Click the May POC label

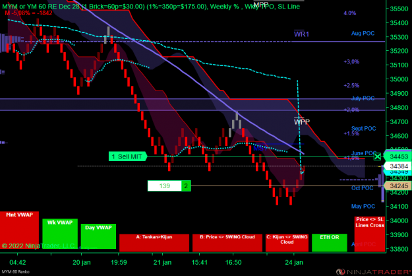[363, 206]
